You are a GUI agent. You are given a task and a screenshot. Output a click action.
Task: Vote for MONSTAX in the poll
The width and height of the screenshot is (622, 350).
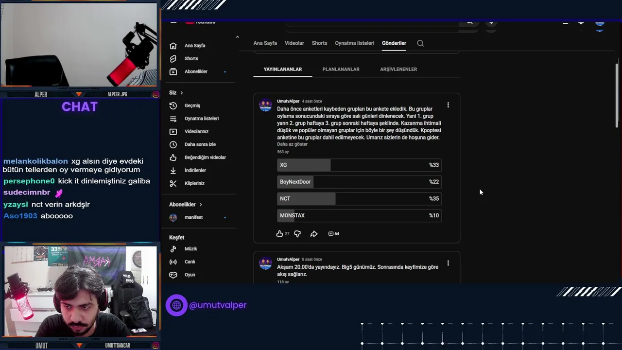pos(359,215)
